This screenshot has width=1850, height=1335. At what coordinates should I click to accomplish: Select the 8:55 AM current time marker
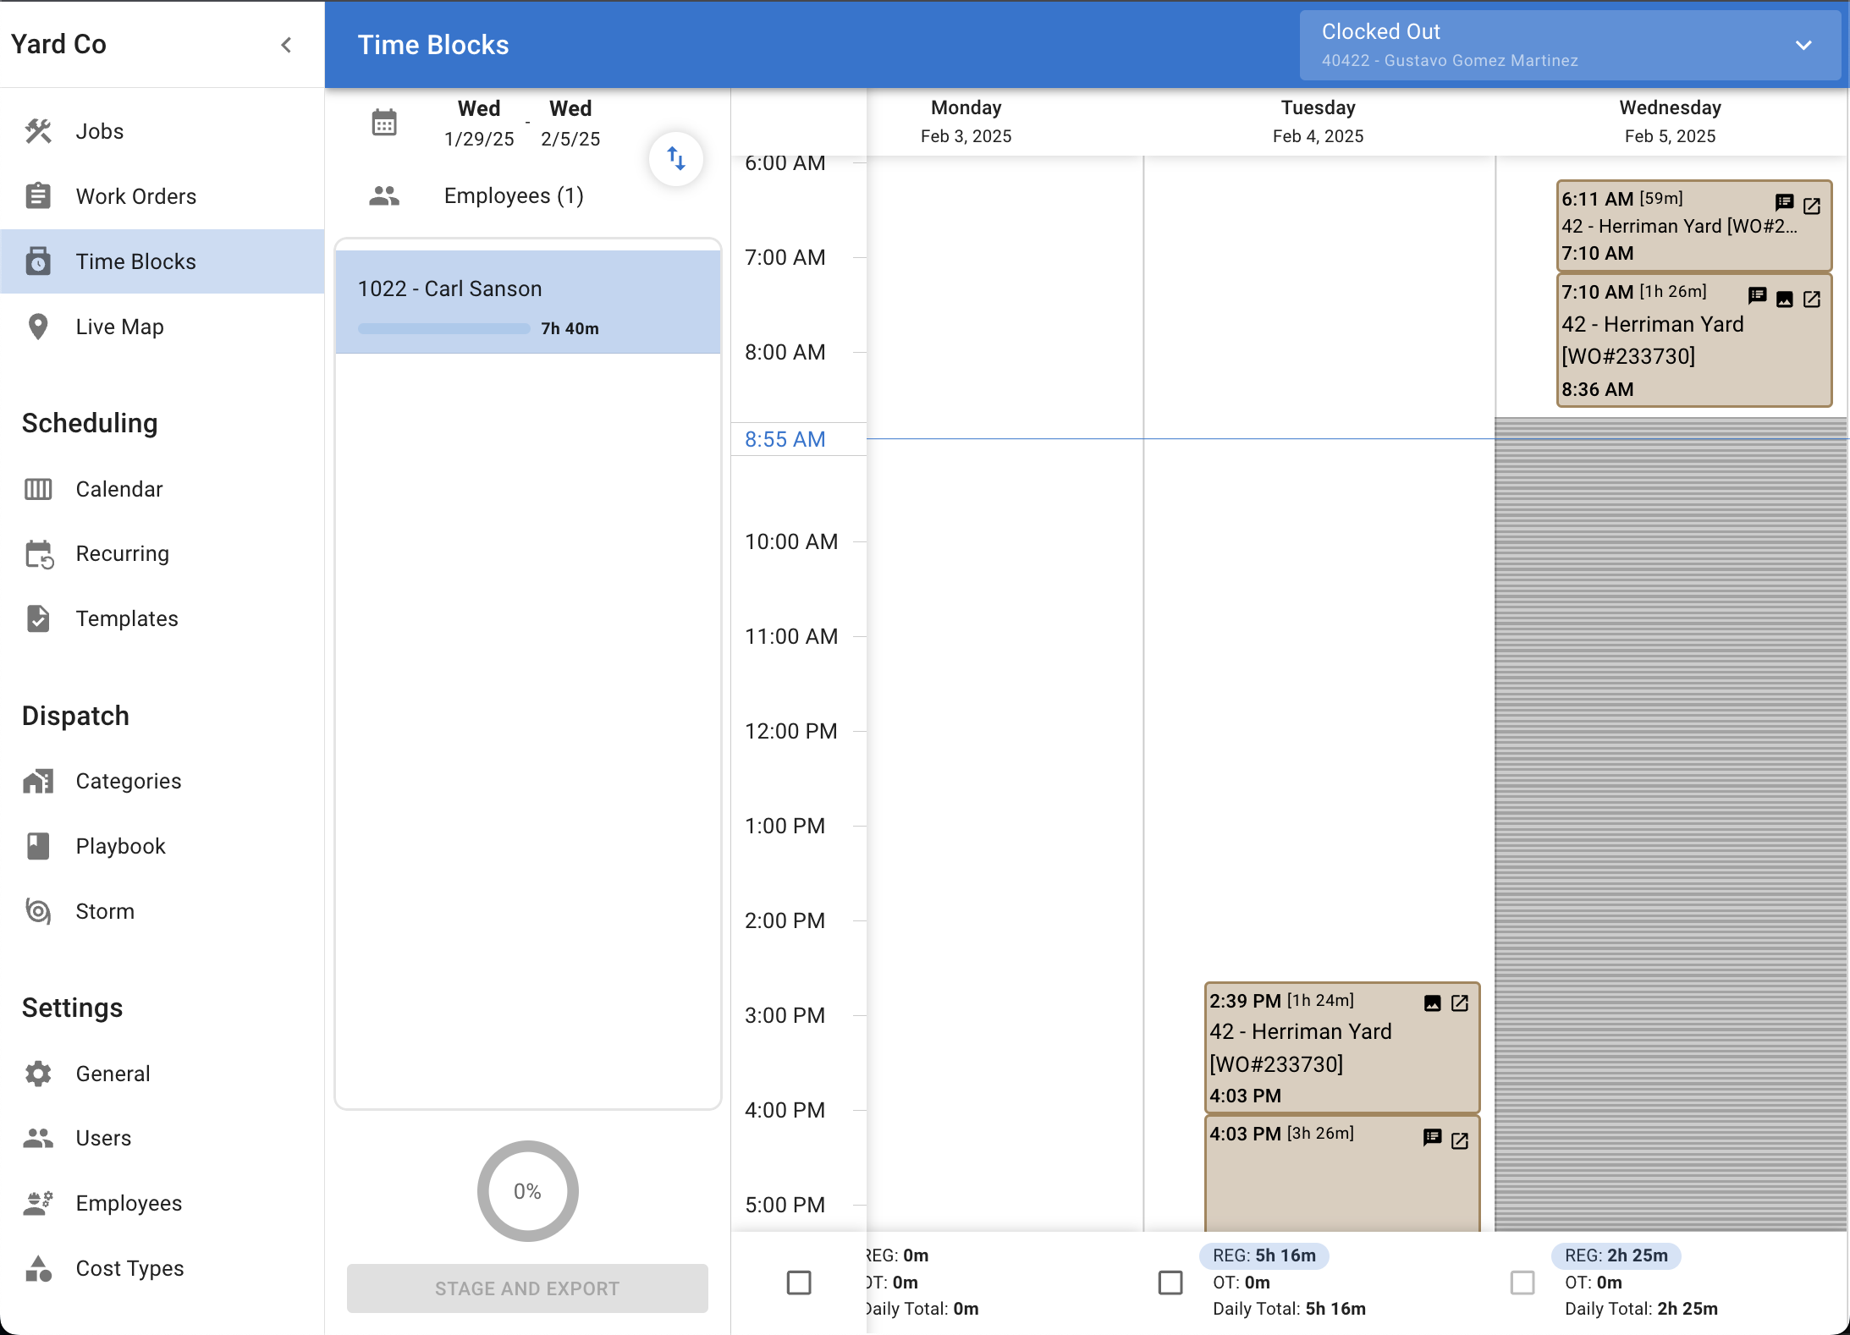pyautogui.click(x=785, y=439)
